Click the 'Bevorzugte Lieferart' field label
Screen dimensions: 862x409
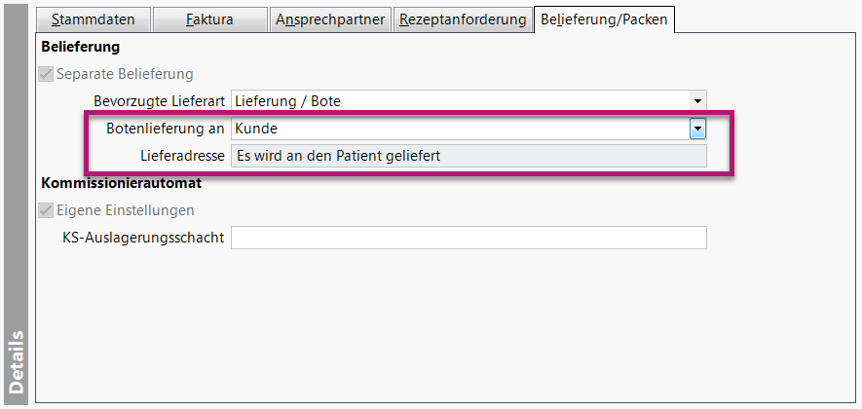click(160, 100)
